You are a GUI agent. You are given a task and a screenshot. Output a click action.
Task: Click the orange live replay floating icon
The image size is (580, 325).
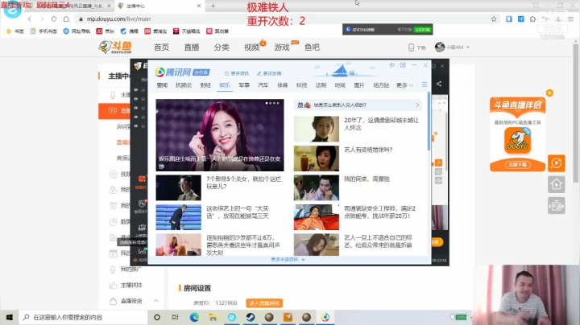[x=557, y=163]
